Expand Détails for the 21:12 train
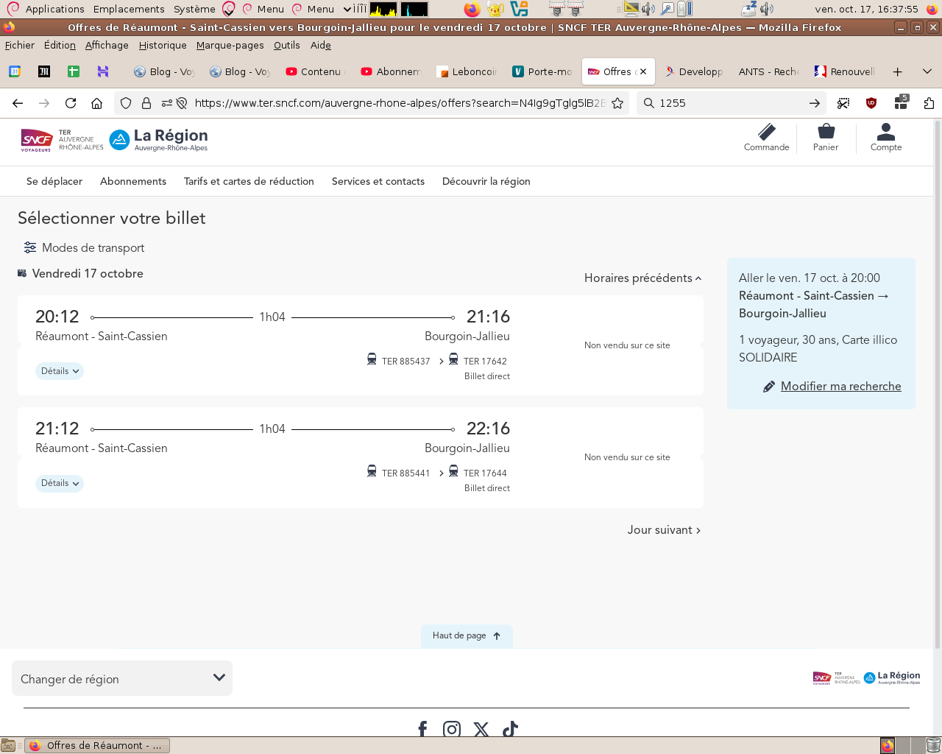Viewport: 942px width, 754px height. click(60, 483)
